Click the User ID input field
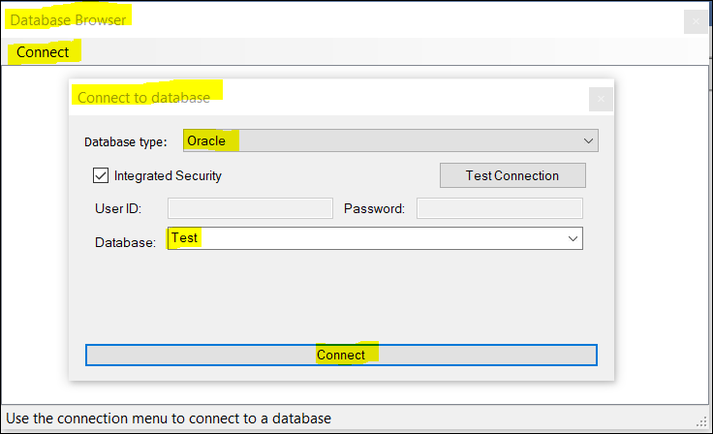The width and height of the screenshot is (713, 434). coord(250,208)
